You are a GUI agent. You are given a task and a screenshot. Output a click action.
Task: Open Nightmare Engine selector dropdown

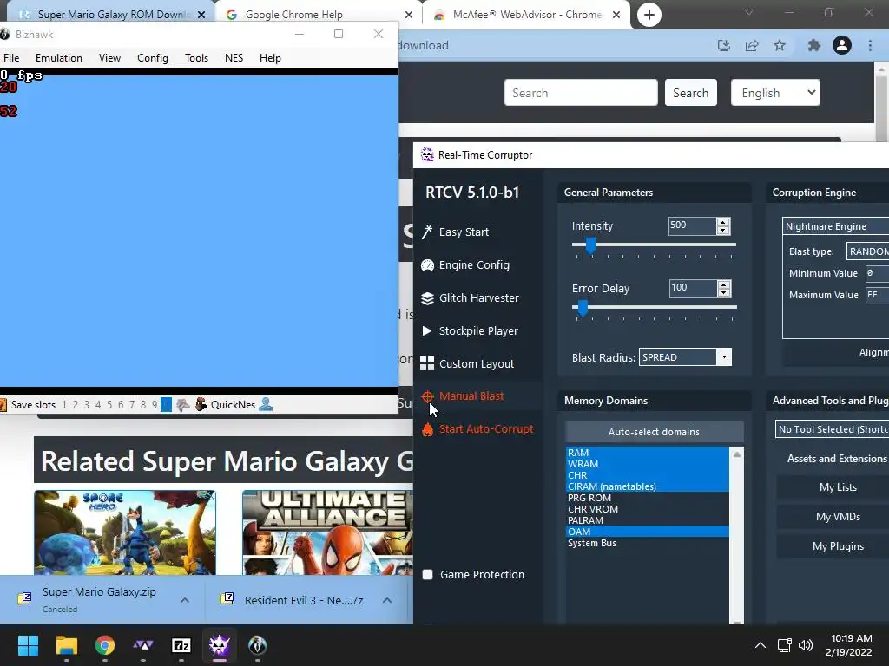click(836, 226)
